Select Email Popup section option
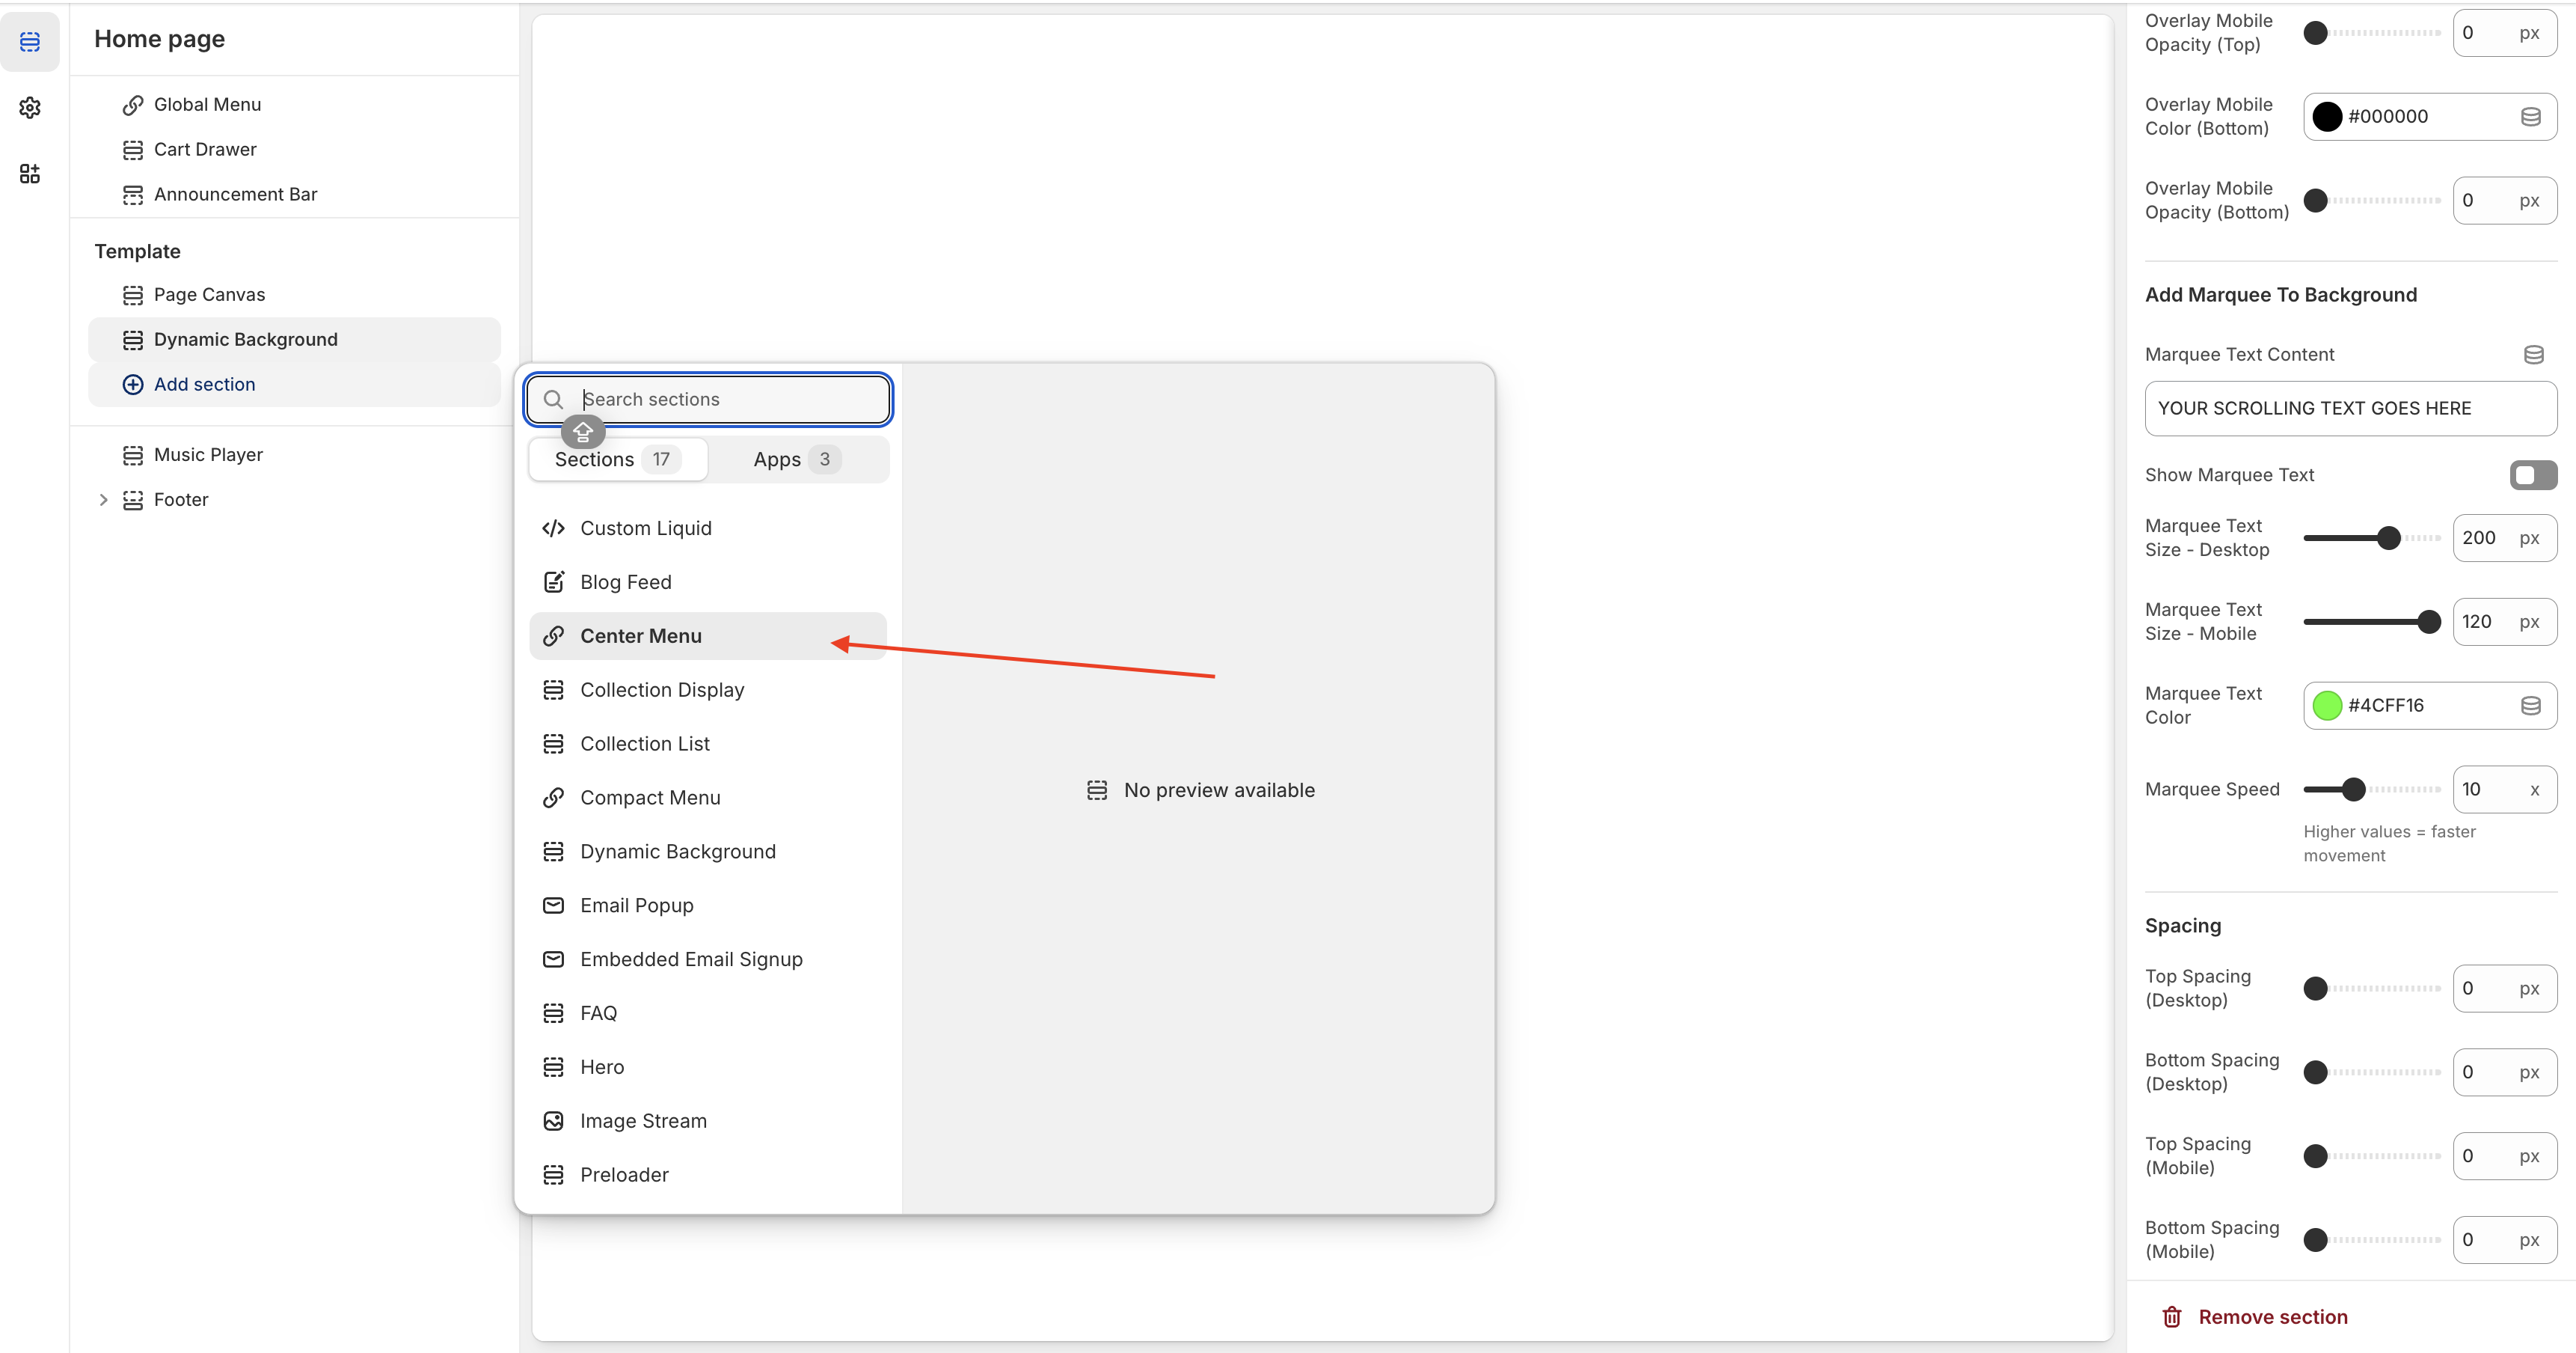This screenshot has width=2576, height=1353. point(636,905)
